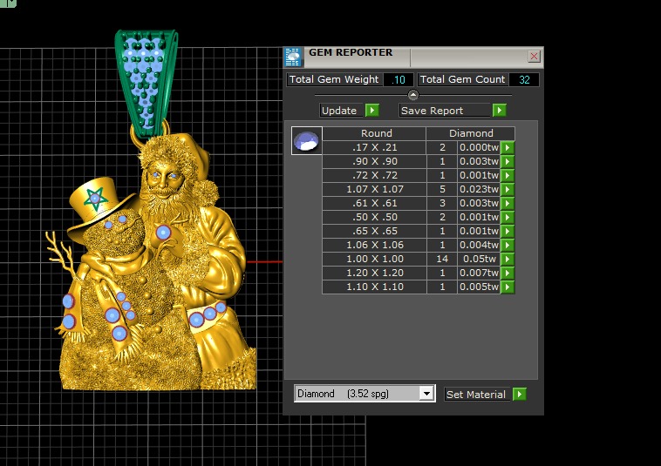Screen dimensions: 661x466
Task: Select the .72 X .72 size cell
Action: pyautogui.click(x=374, y=175)
